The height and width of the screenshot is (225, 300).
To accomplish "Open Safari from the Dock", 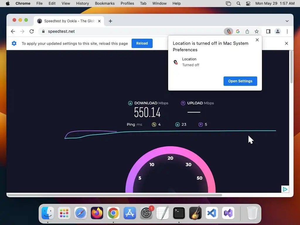I will point(81,213).
